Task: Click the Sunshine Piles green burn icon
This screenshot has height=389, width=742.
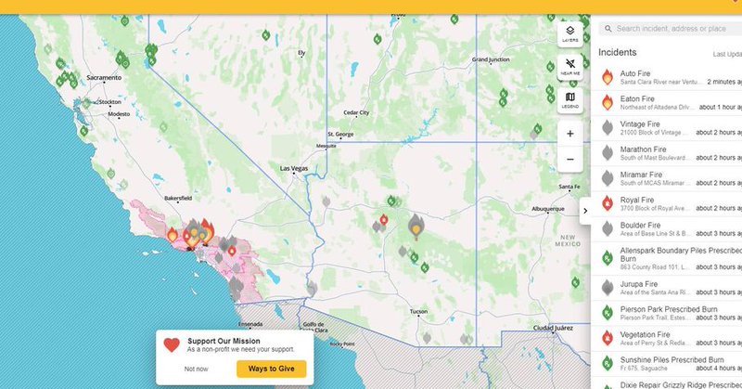Action: (608, 363)
